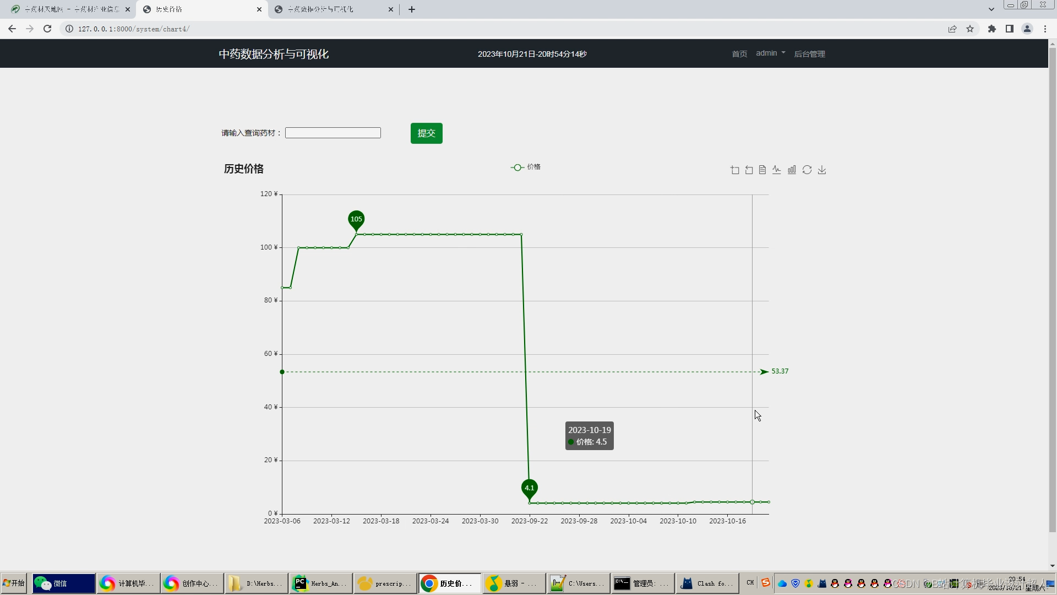The image size is (1057, 595).
Task: Toggle the 价格 legend series
Action: click(526, 167)
